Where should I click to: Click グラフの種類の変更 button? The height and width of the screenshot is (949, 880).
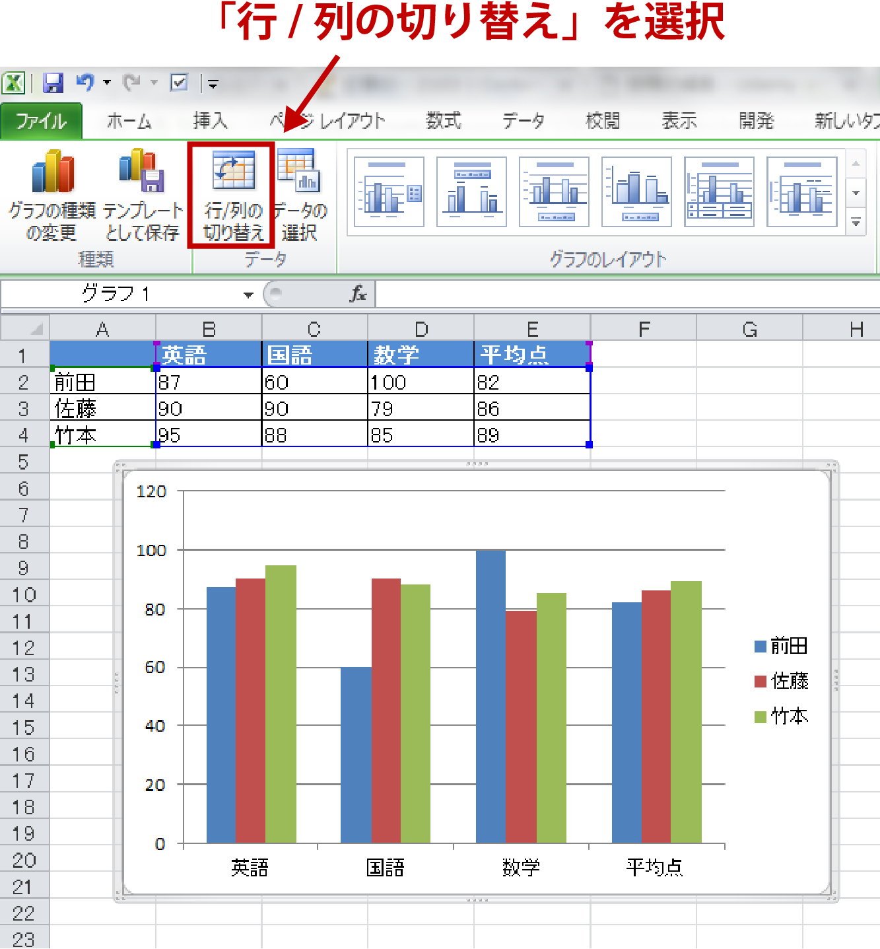(51, 195)
